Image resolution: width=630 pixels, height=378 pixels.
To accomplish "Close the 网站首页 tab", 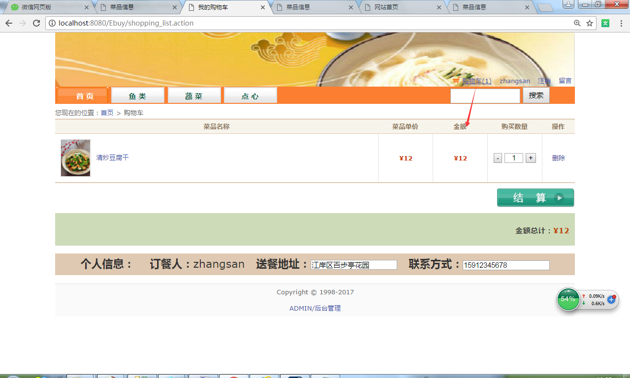I will (439, 7).
